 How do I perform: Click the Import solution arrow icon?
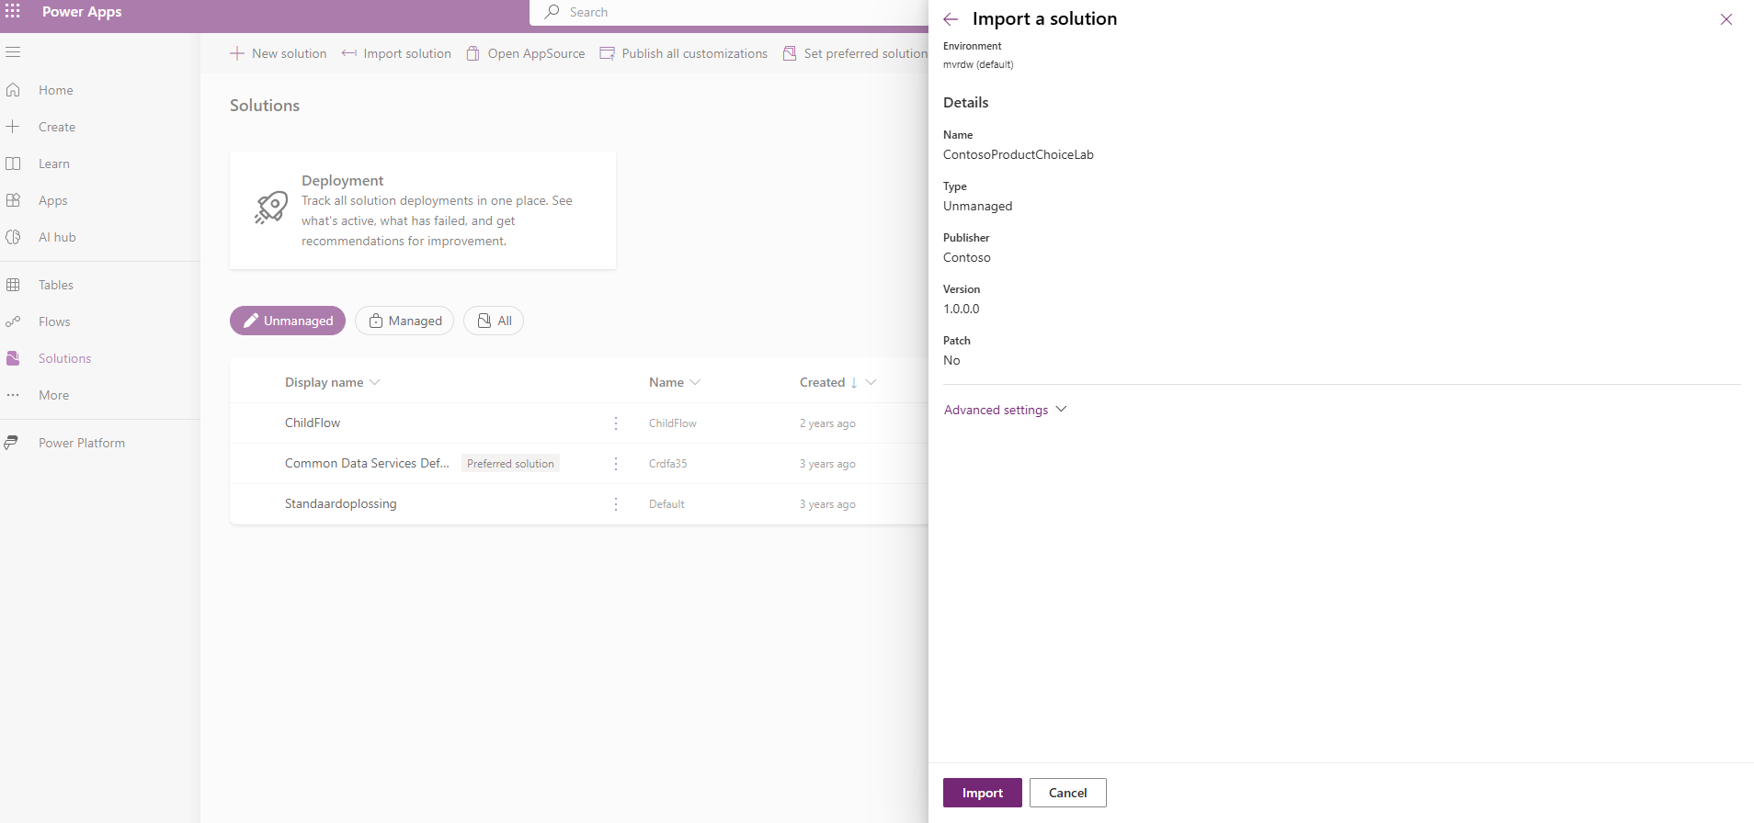(x=349, y=53)
